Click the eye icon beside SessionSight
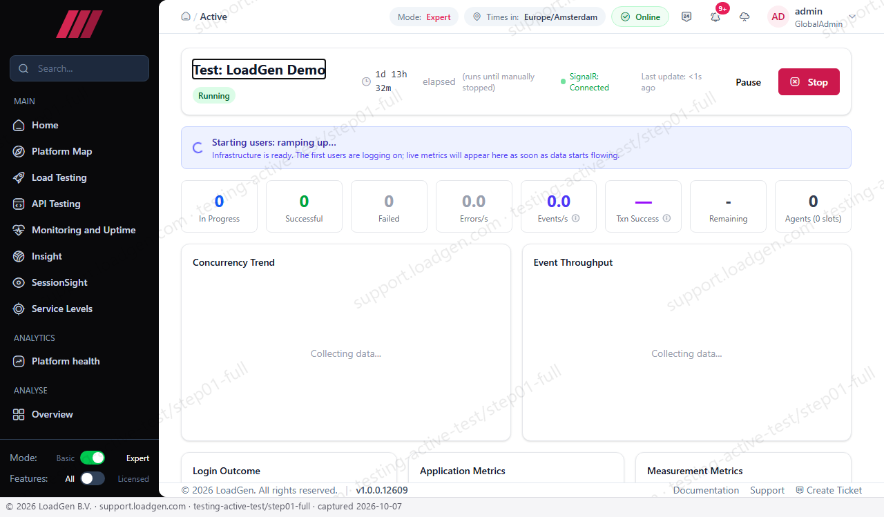 click(x=19, y=282)
